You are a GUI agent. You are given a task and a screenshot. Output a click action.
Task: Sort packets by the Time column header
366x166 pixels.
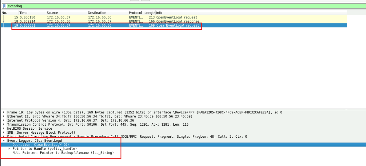click(32, 13)
